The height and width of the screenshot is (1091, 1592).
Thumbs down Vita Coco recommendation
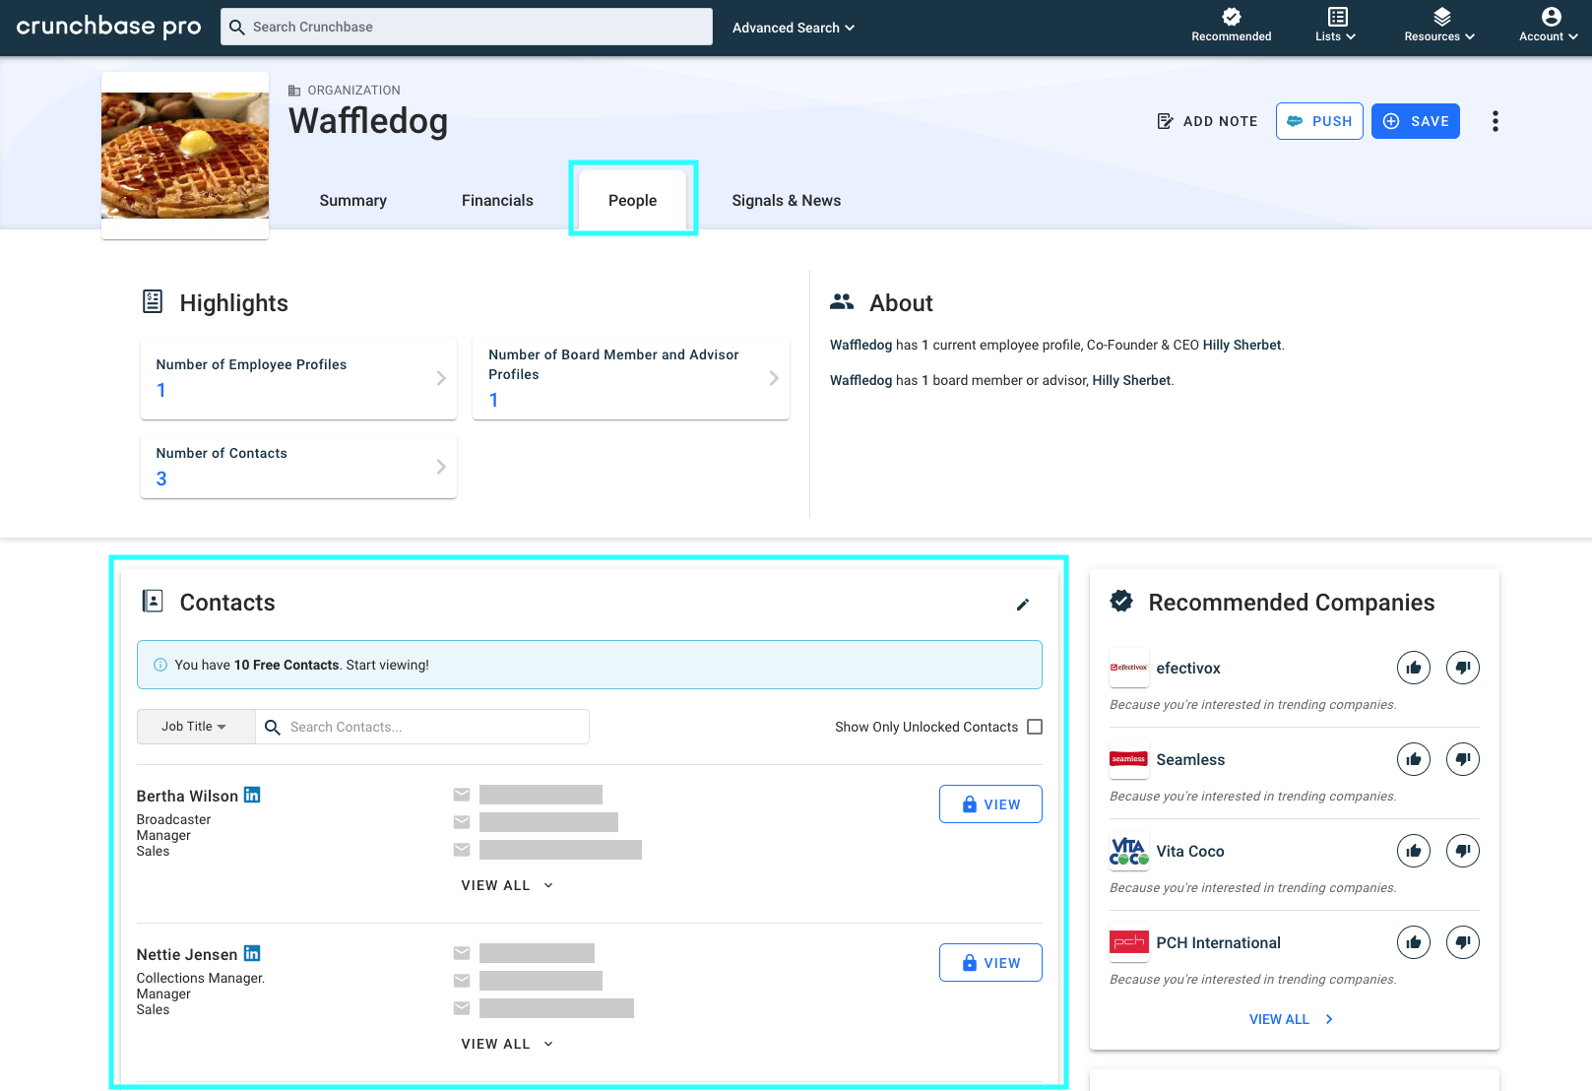pos(1463,851)
